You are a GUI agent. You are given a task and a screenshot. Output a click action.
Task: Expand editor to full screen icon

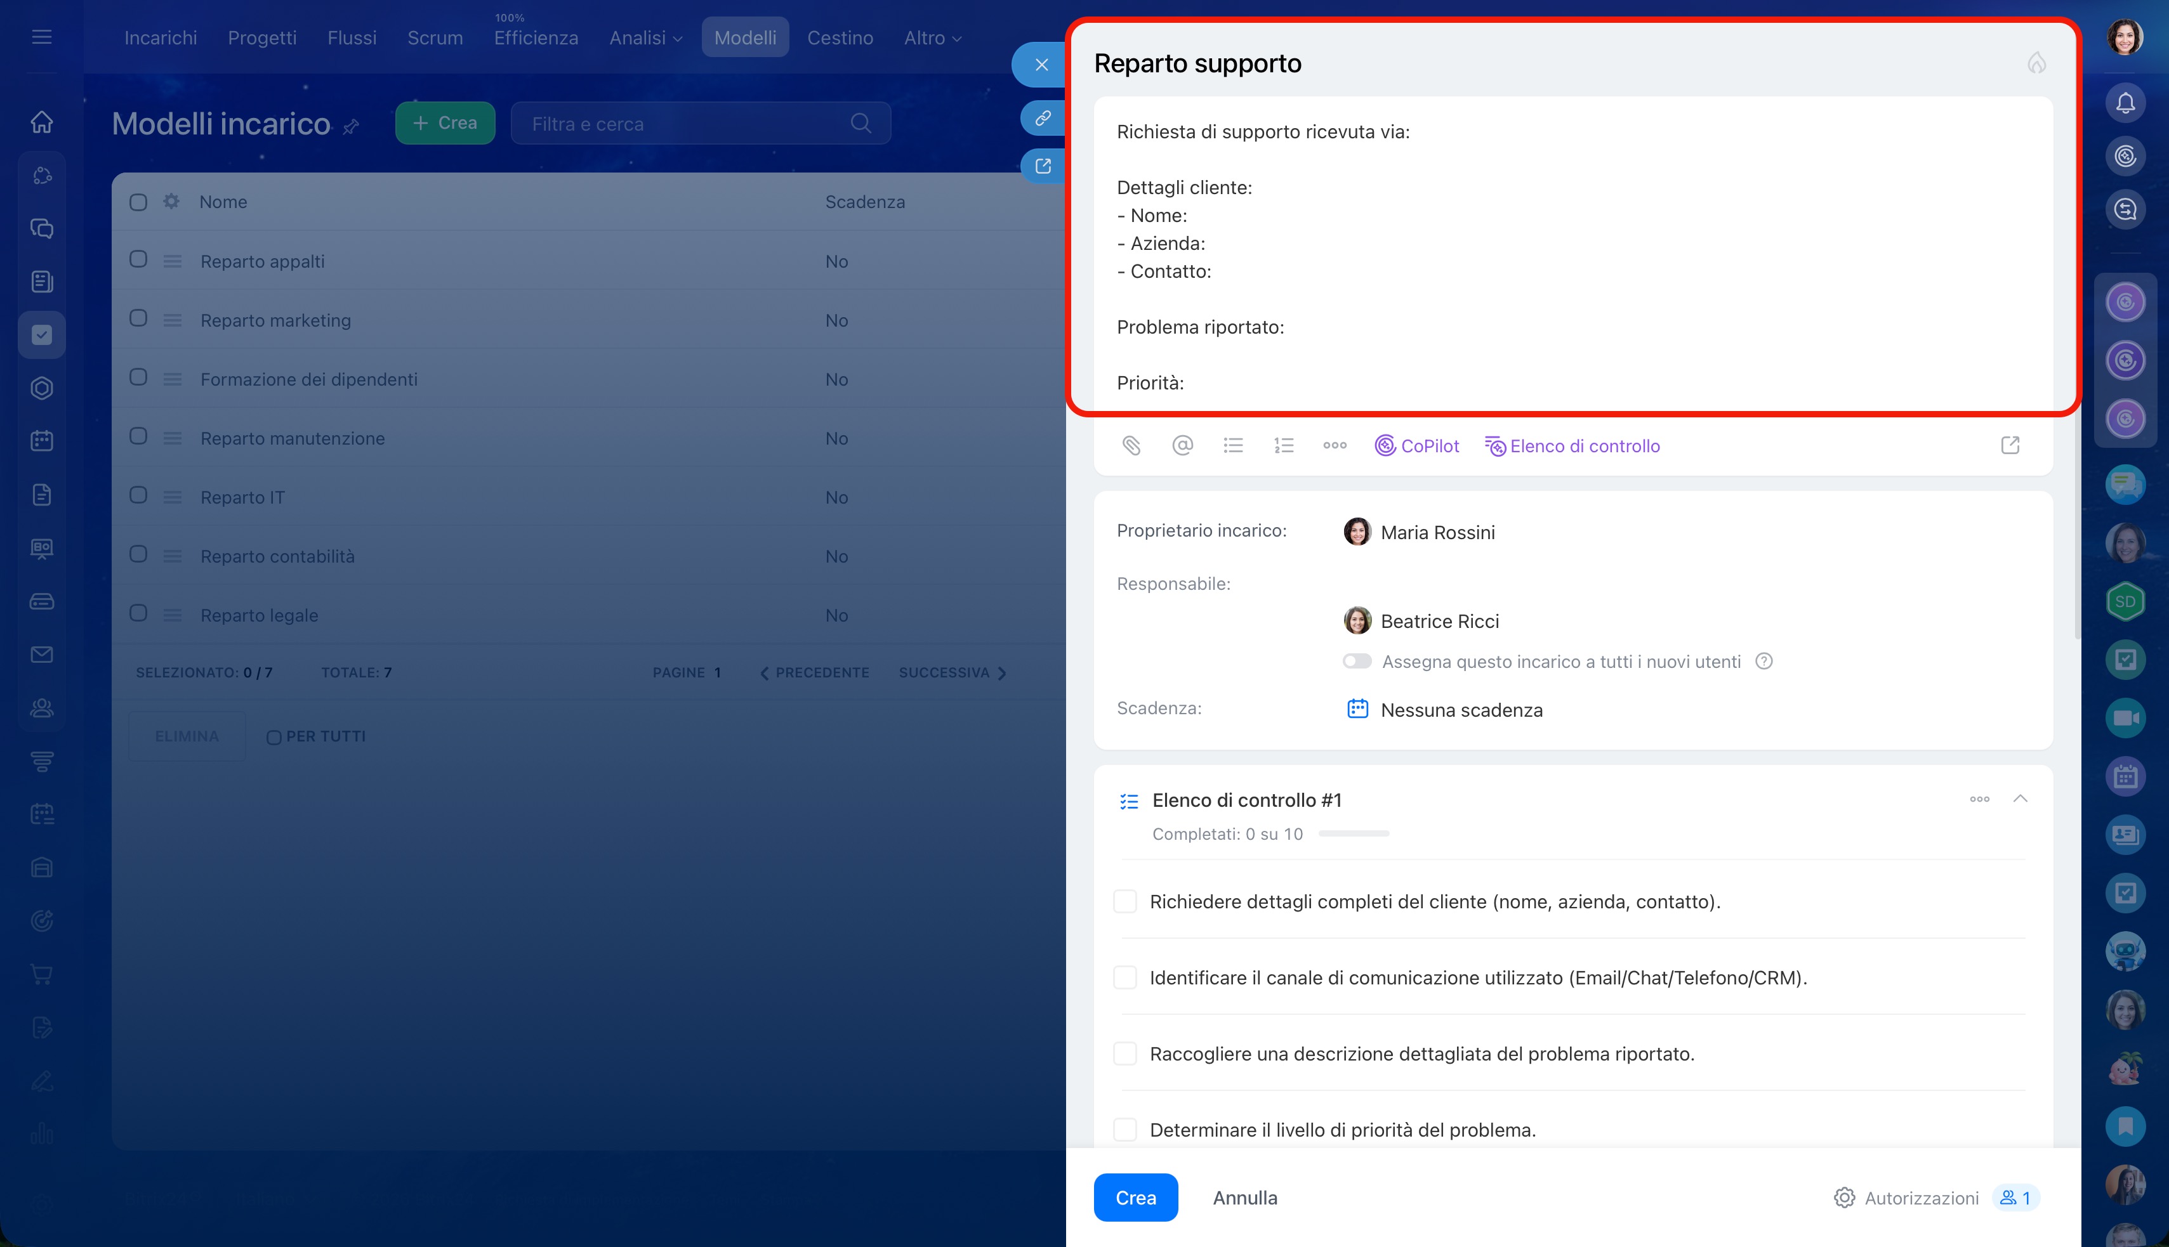click(x=2010, y=445)
